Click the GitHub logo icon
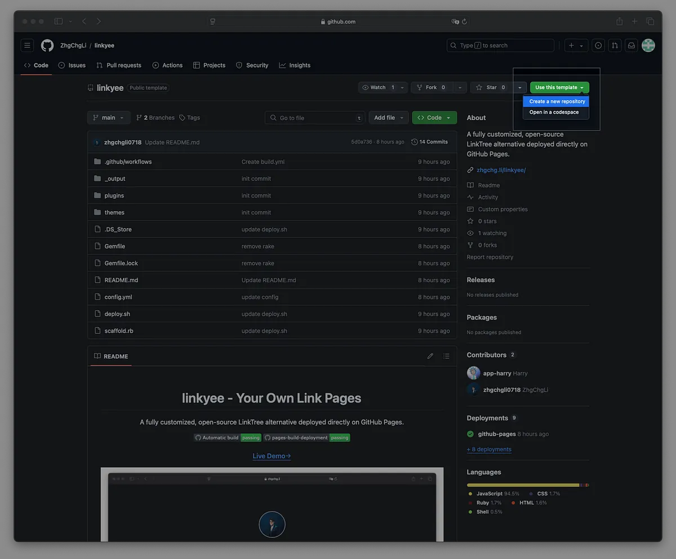Viewport: 676px width, 559px height. (47, 46)
